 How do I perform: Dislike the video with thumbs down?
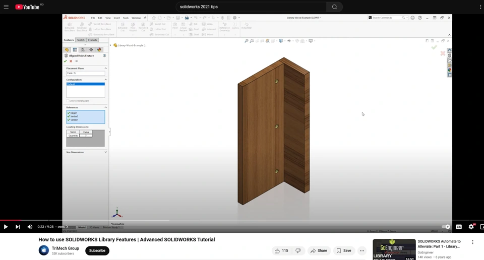click(x=298, y=250)
